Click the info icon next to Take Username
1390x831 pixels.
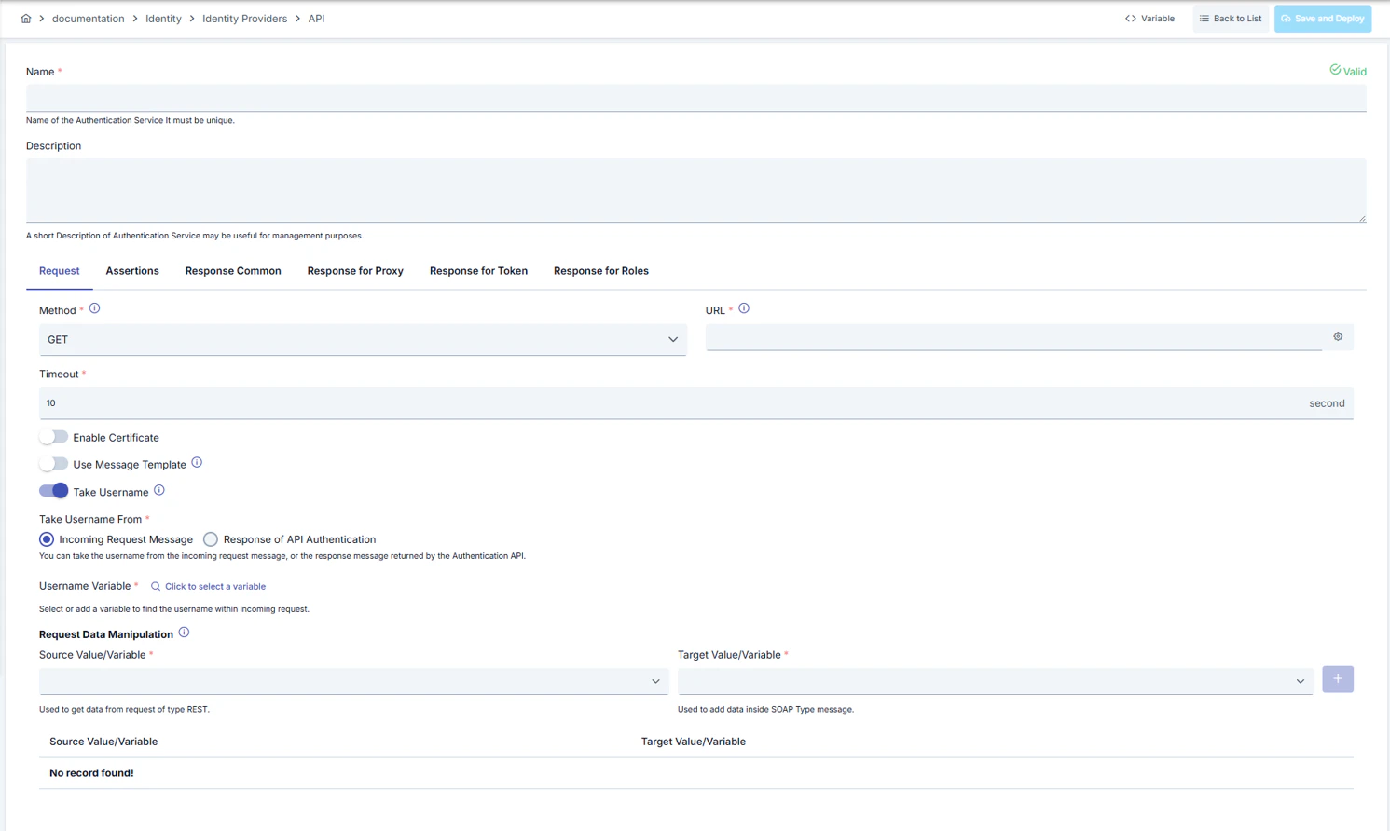point(158,490)
